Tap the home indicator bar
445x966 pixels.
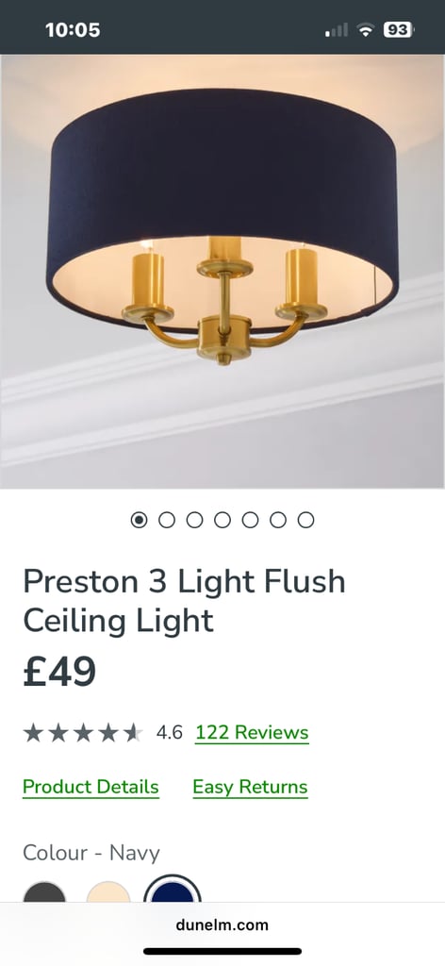[222, 951]
